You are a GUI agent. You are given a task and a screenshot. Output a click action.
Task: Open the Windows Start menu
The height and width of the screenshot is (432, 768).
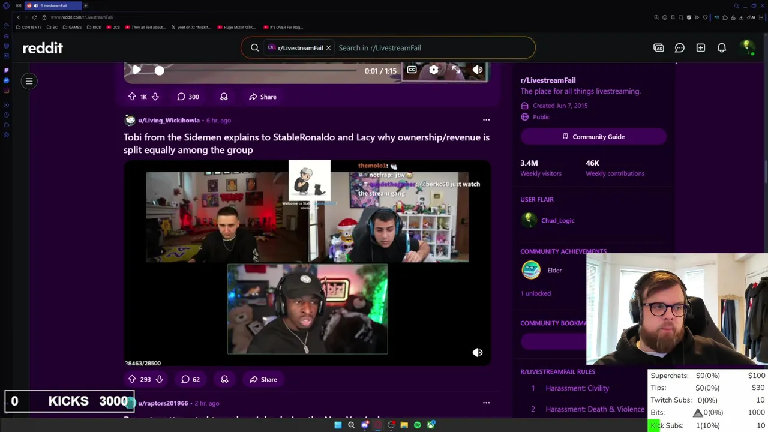click(x=338, y=425)
